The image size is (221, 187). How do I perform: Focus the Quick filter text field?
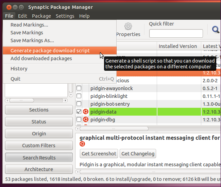[x=176, y=34]
